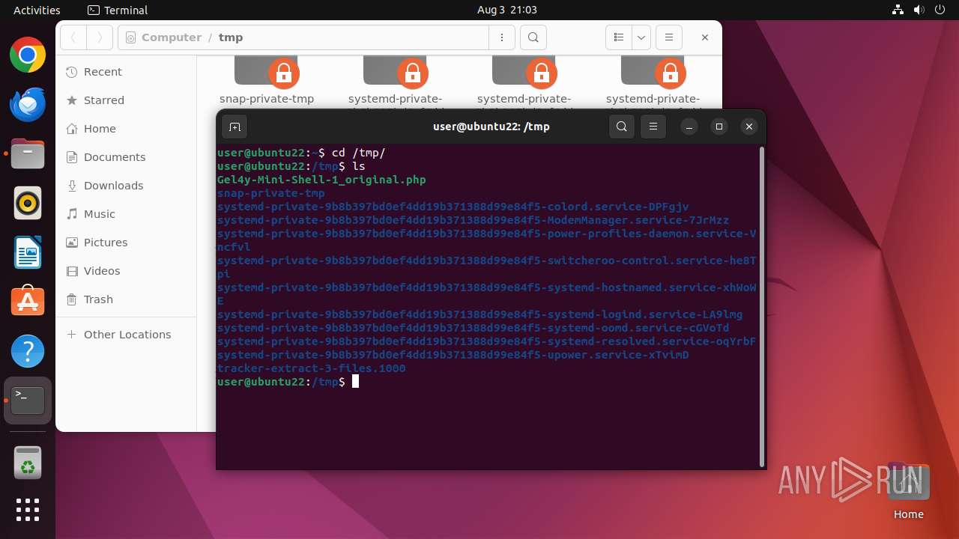Open Pictures in Files sidebar
This screenshot has width=959, height=539.
(x=126, y=243)
